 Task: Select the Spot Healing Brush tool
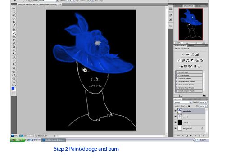click(14, 30)
